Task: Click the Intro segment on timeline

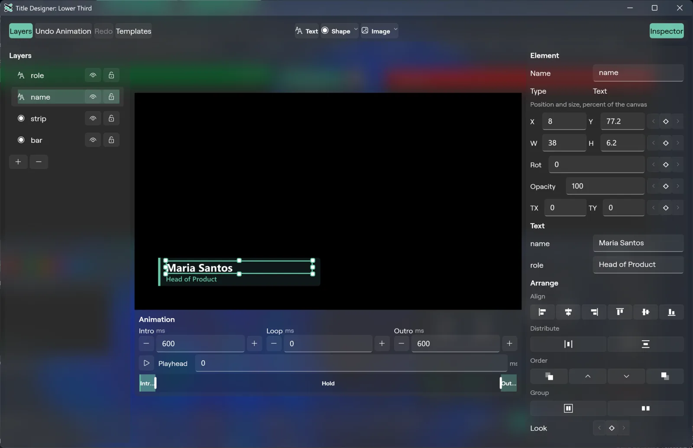Action: (x=147, y=384)
